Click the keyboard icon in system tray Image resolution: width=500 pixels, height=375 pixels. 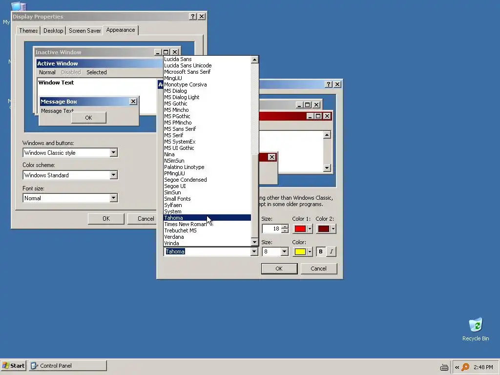444,367
